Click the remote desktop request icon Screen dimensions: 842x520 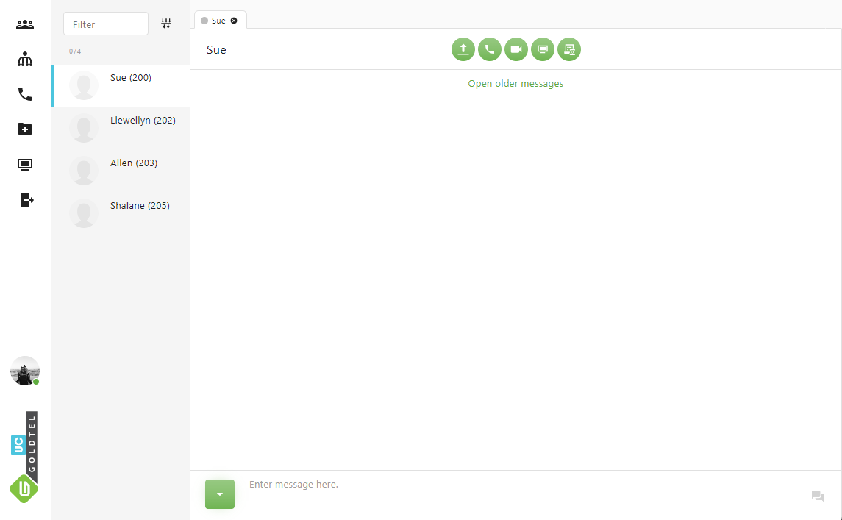coord(569,49)
